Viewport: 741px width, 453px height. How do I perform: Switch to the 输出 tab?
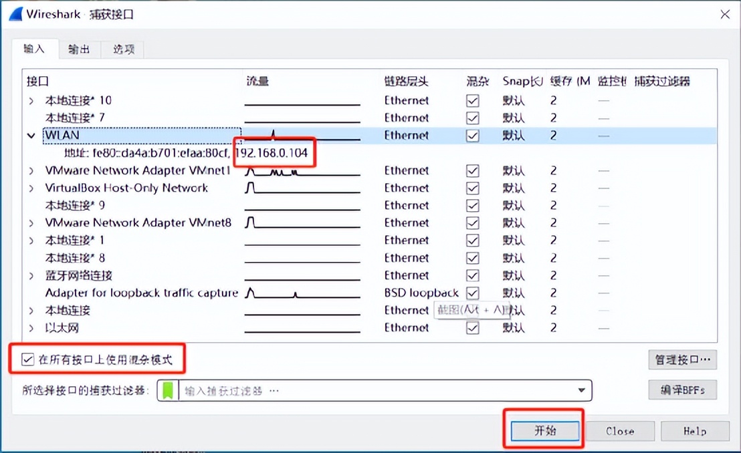point(79,49)
